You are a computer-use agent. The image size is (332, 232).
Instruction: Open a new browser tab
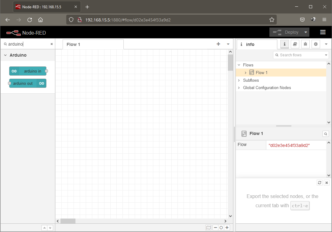tap(87, 7)
